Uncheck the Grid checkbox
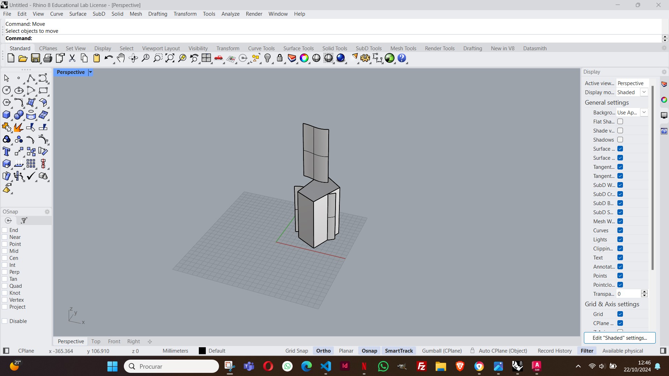 (x=620, y=314)
